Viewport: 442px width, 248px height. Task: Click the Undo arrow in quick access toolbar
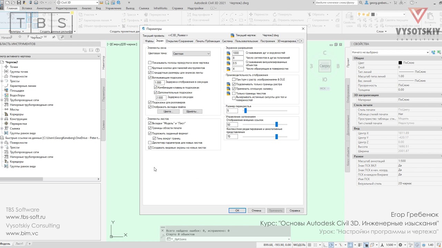(x=42, y=2)
